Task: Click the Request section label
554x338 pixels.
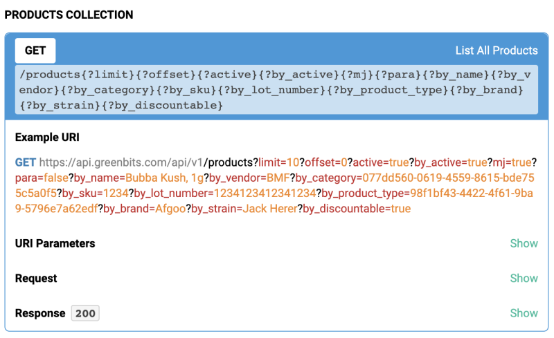Action: [x=36, y=278]
